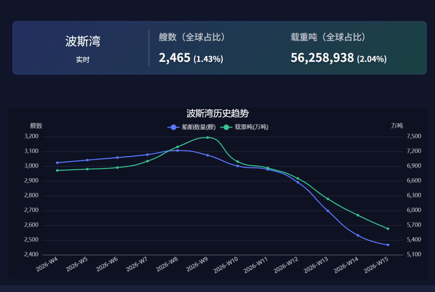This screenshot has height=292, width=435.
Task: Click the vessel count value 2,465
Action: coord(174,58)
